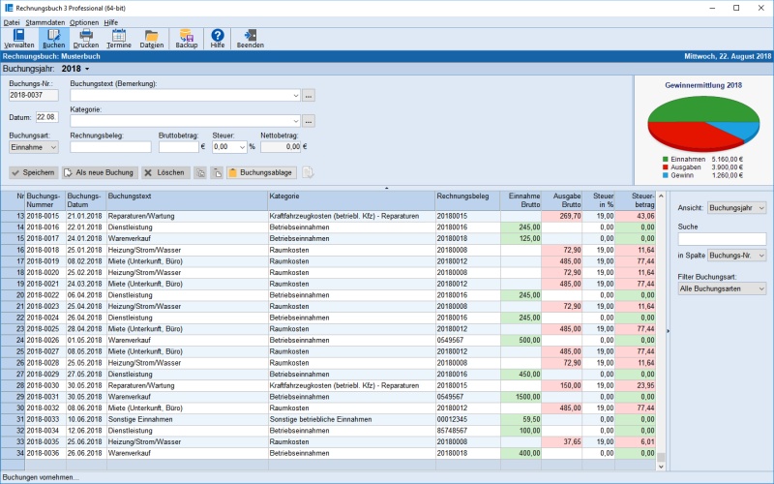Start a Backup from the toolbar
The image size is (774, 484).
(x=187, y=39)
